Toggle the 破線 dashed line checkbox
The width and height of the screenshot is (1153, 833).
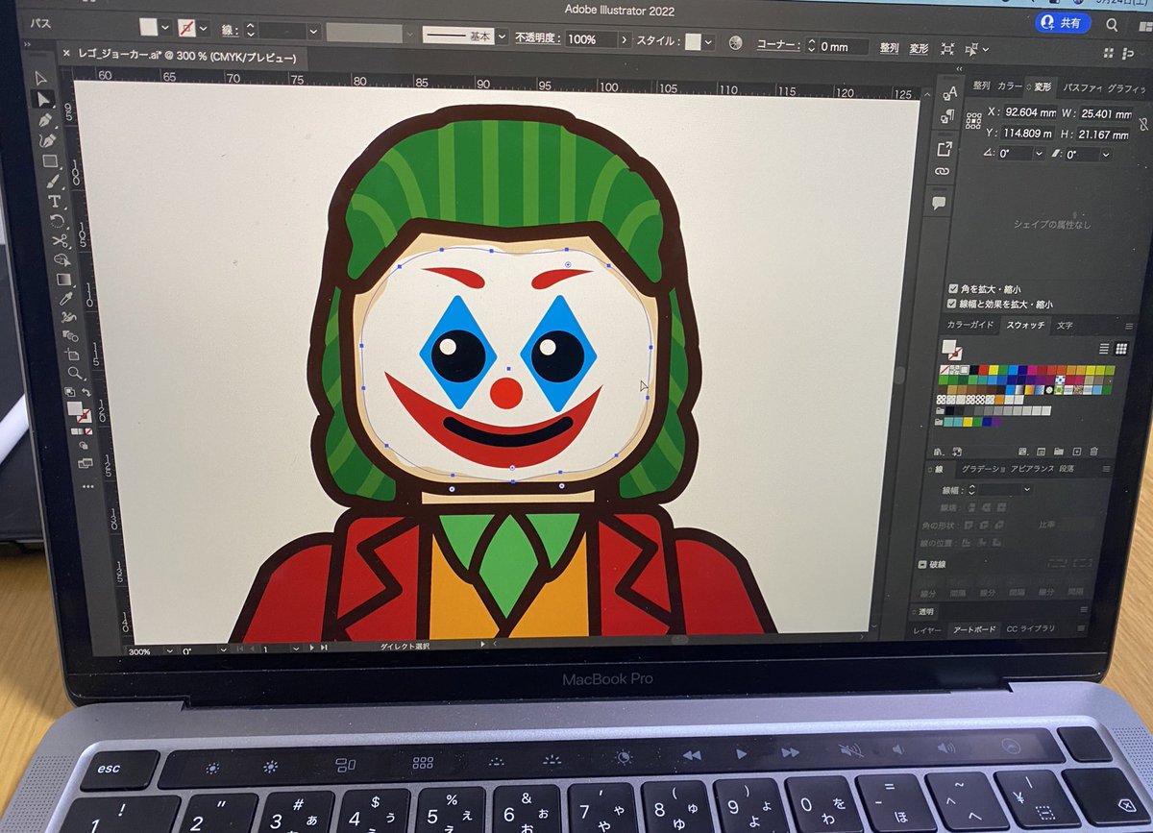[x=923, y=565]
